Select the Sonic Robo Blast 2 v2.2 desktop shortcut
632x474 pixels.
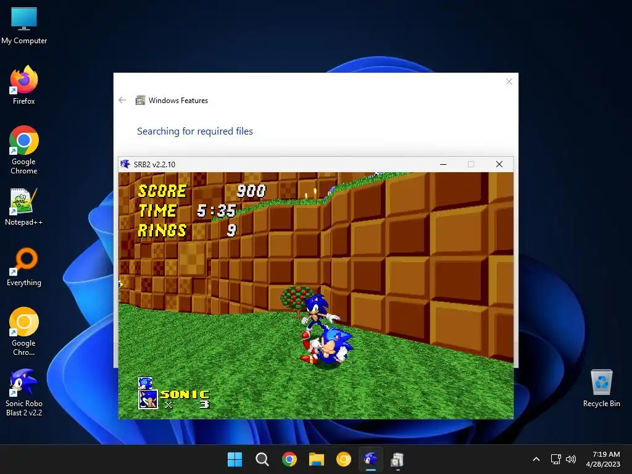point(24,393)
